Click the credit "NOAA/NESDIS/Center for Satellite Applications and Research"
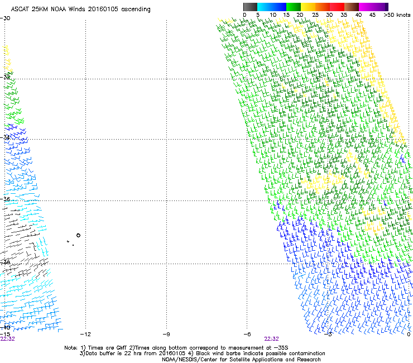Image resolution: width=413 pixels, height=363 pixels. [x=241, y=360]
